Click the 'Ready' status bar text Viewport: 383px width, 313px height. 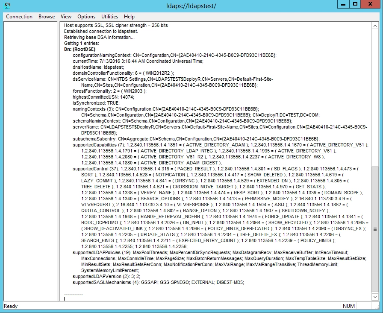(x=11, y=306)
